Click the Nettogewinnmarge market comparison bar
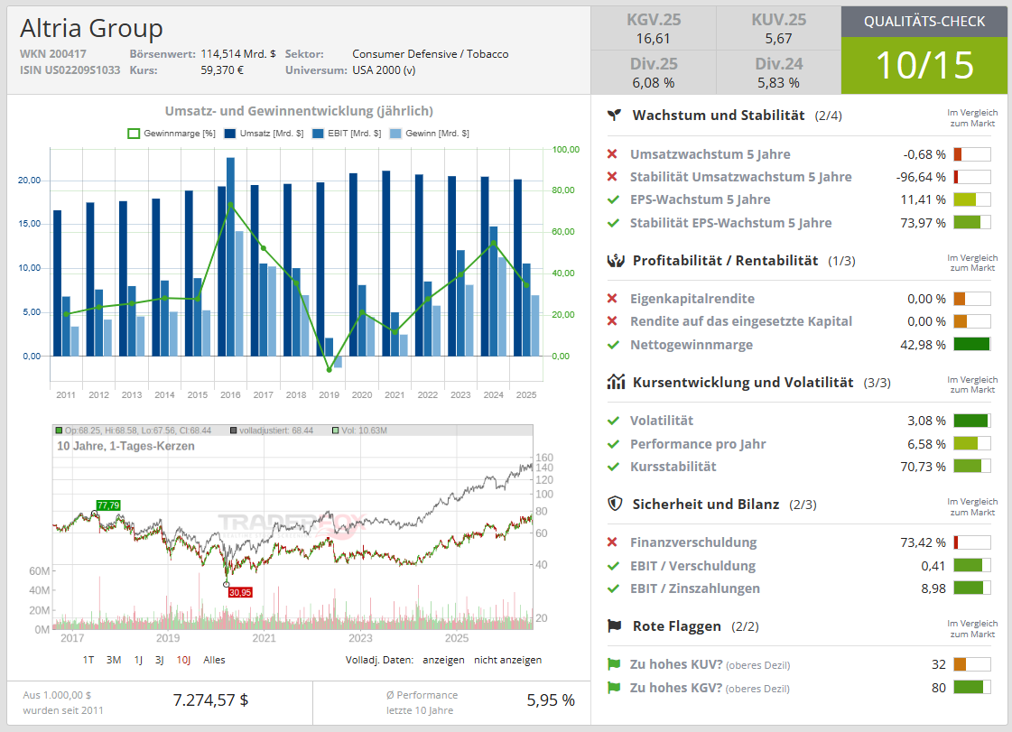Screen dimensions: 1012x732 pos(971,344)
